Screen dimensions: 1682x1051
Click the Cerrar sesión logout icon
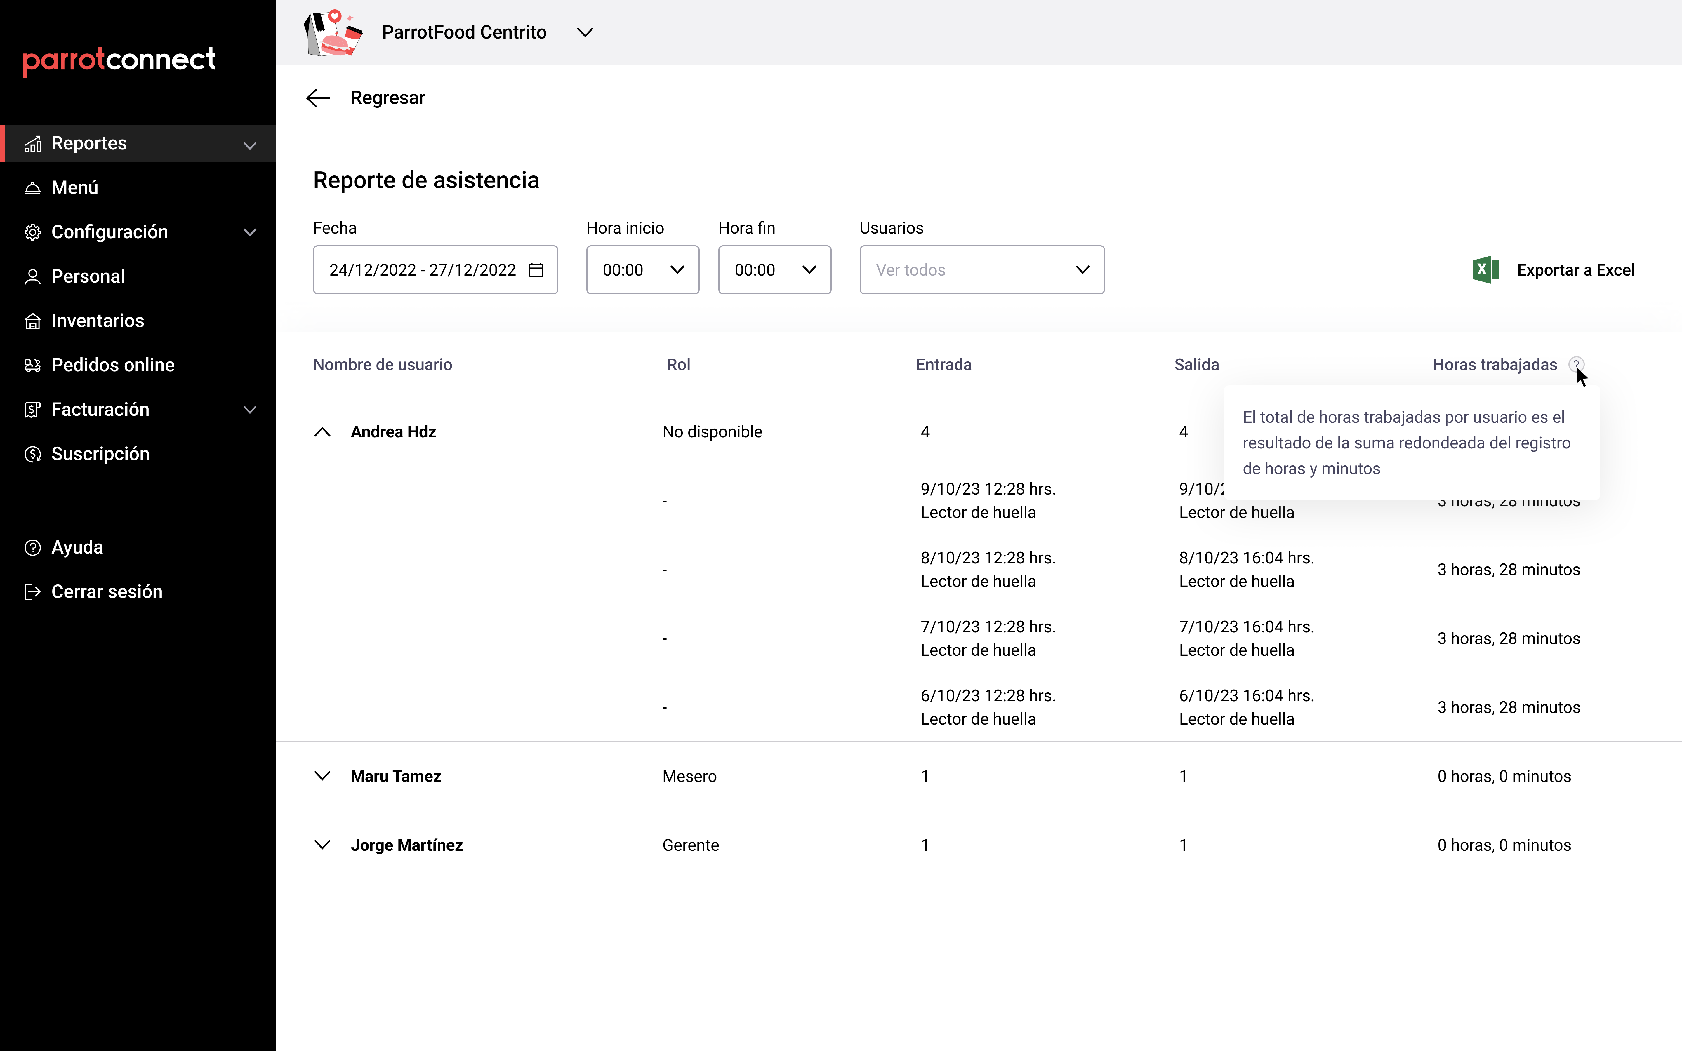coord(33,592)
